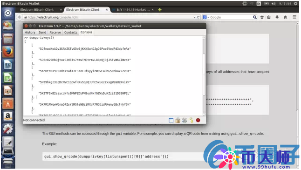Open the password lock icon
The image size is (301, 170).
point(178,120)
